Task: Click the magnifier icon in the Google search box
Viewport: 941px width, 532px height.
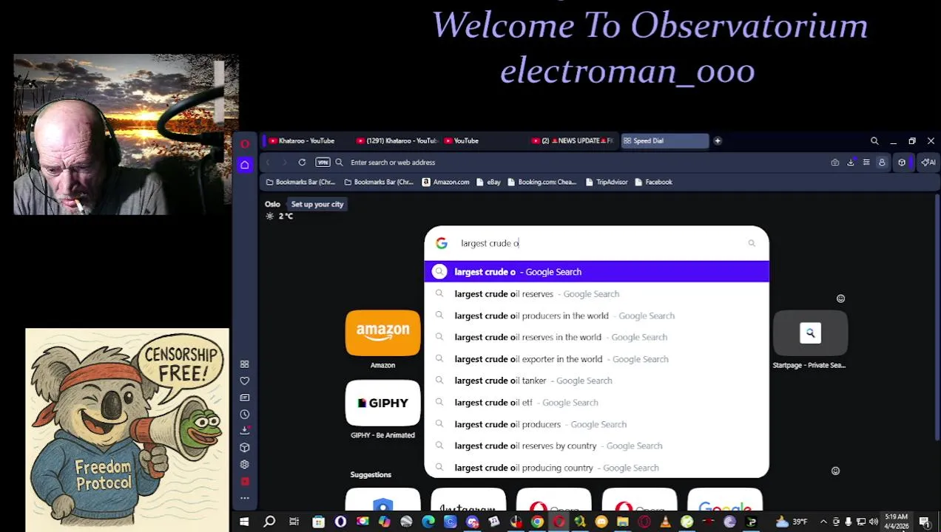Action: [x=752, y=243]
